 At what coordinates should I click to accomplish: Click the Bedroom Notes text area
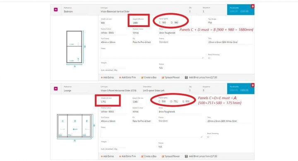point(152,54)
